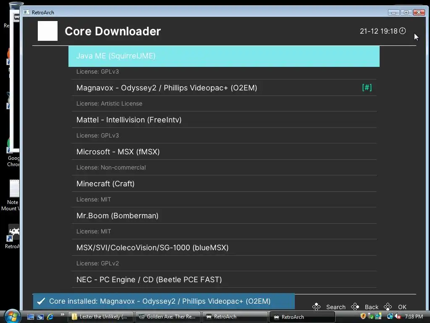This screenshot has height=323, width=430.
Task: Click License: Non-commercial sublabel
Action: click(x=111, y=167)
